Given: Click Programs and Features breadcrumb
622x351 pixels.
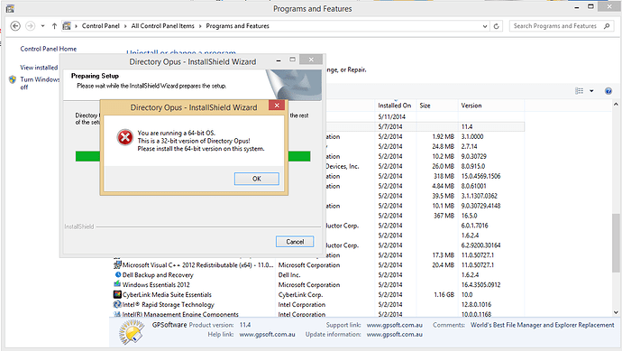Looking at the screenshot, I should click(x=237, y=26).
